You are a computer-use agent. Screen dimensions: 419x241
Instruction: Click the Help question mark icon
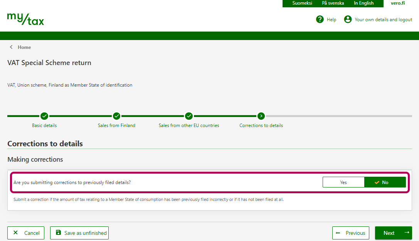point(320,19)
